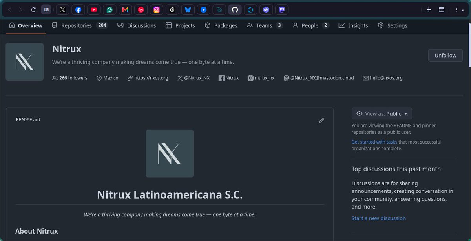Select the active GitHub browser tab
The height and width of the screenshot is (241, 471).
[x=235, y=10]
